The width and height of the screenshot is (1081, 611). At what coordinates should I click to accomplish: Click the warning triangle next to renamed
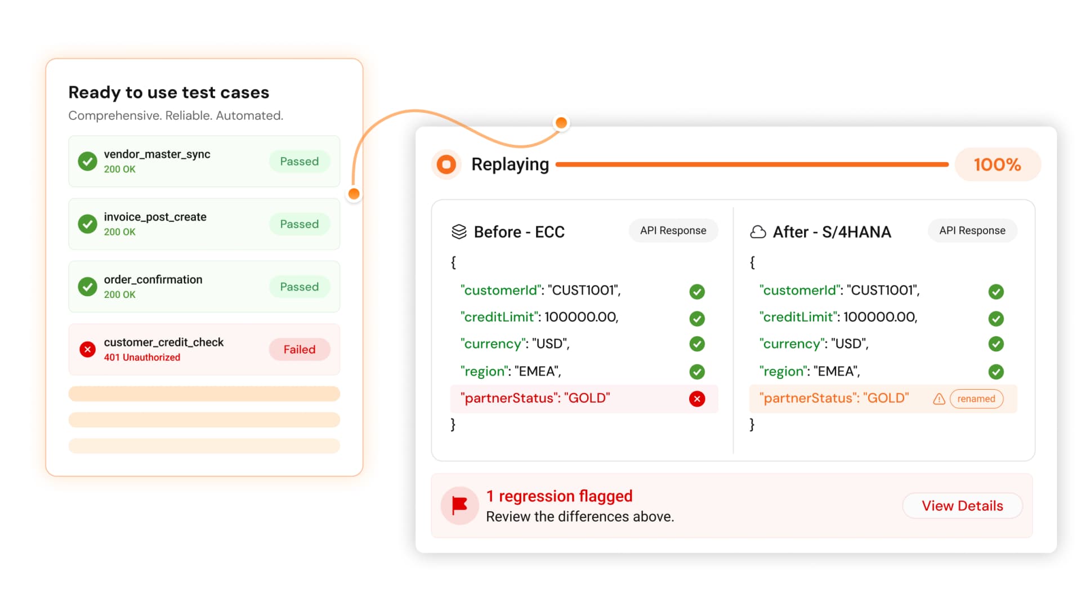coord(939,399)
